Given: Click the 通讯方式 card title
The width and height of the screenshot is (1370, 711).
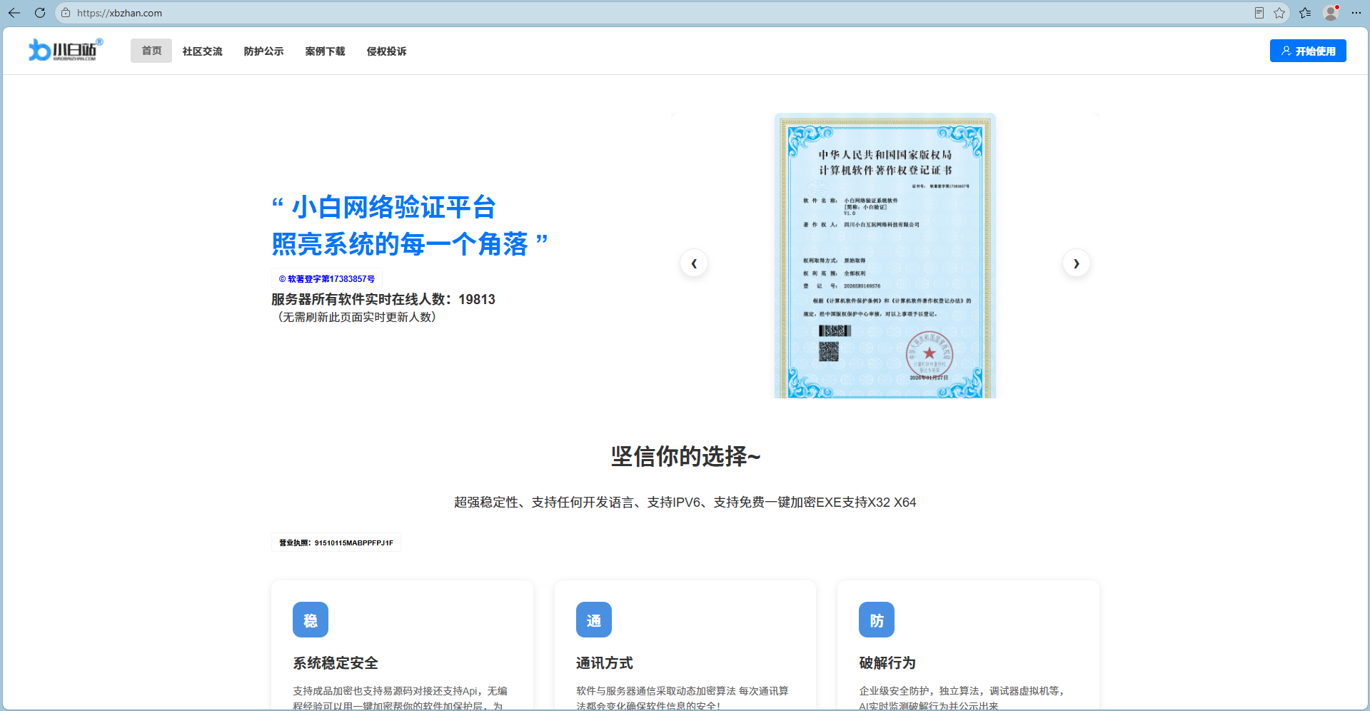Looking at the screenshot, I should [x=605, y=663].
